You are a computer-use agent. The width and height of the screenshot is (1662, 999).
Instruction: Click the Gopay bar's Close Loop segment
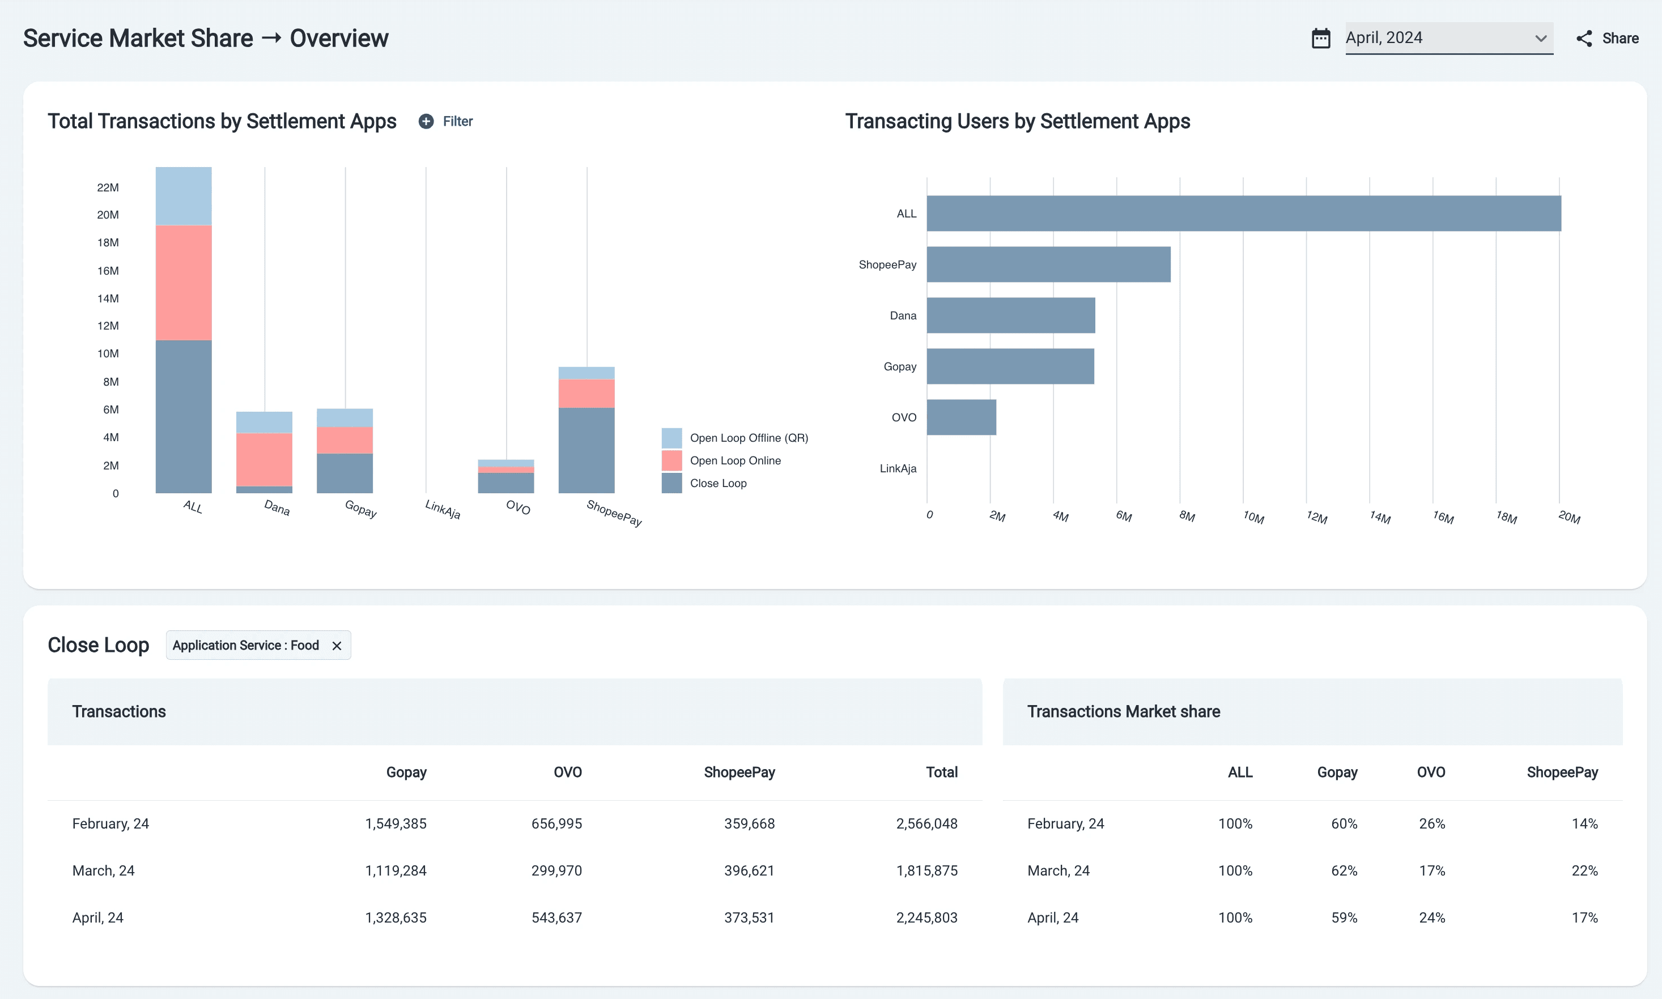pos(345,473)
